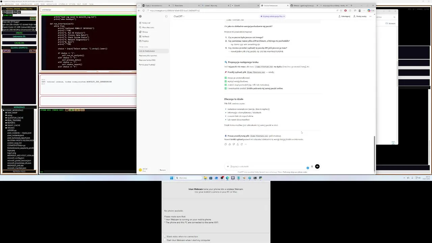Click the browser back arrow
The width and height of the screenshot is (432, 243).
[x=139, y=10]
